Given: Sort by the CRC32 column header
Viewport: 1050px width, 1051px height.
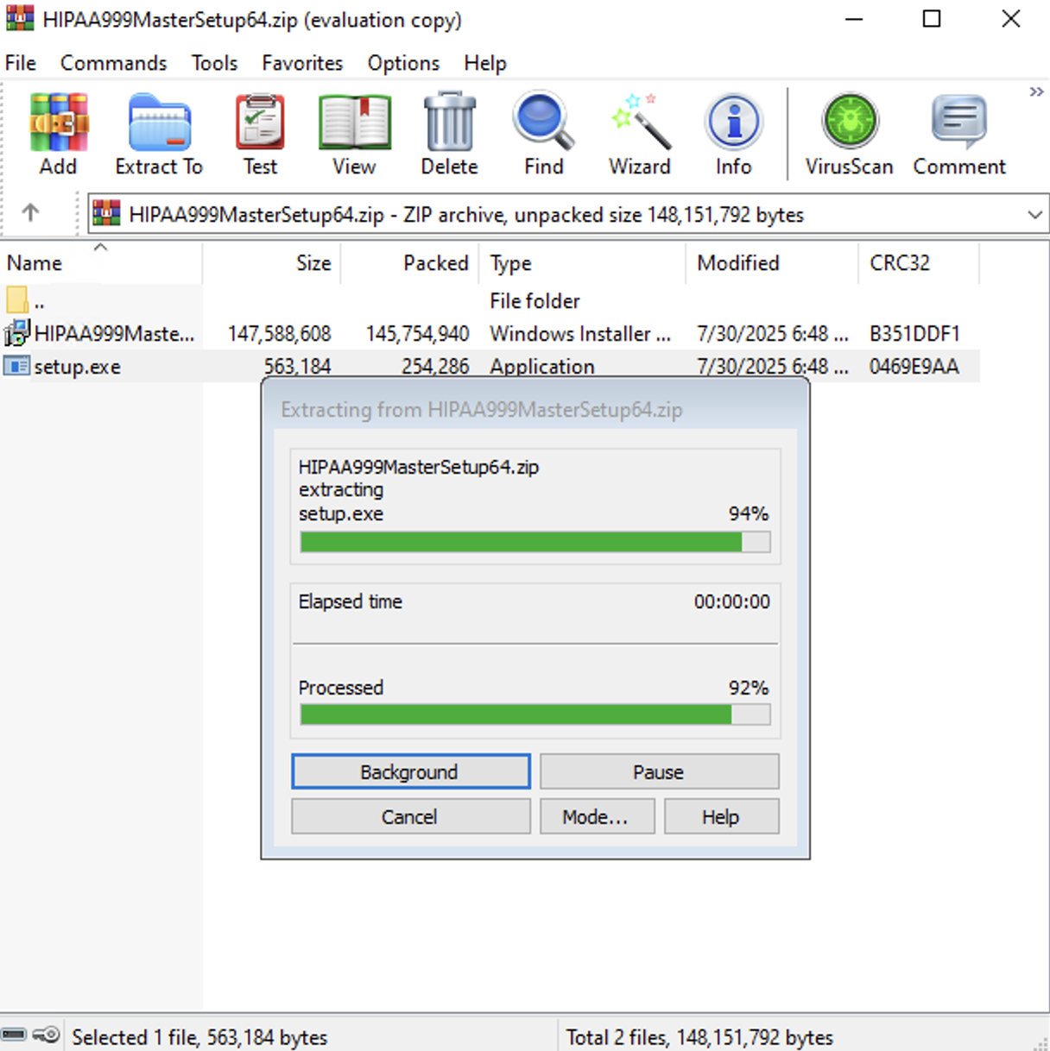Looking at the screenshot, I should (x=920, y=263).
